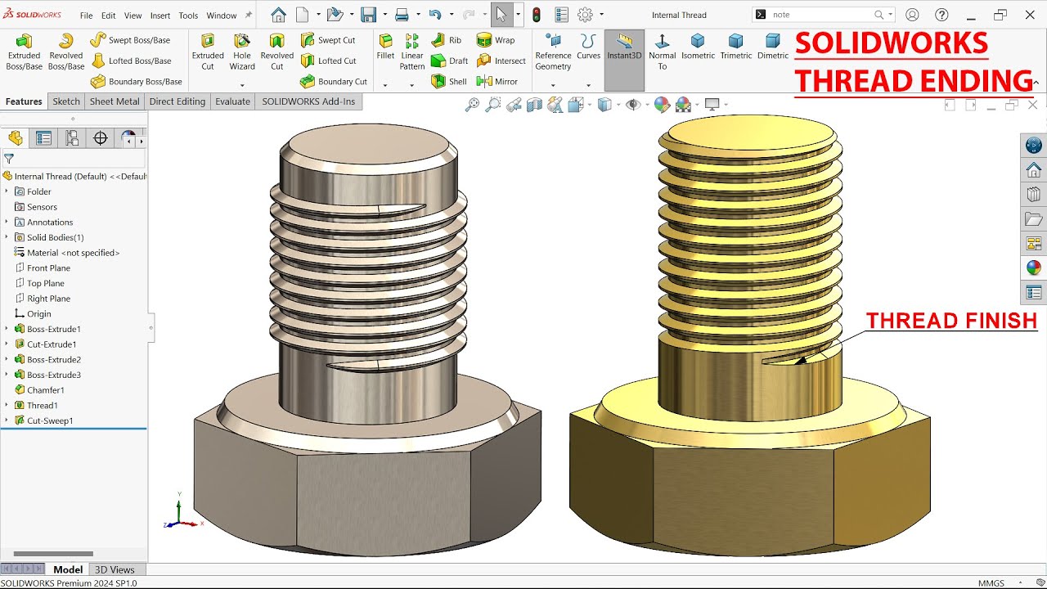This screenshot has width=1047, height=589.
Task: Select the Rib tool
Action: [446, 40]
